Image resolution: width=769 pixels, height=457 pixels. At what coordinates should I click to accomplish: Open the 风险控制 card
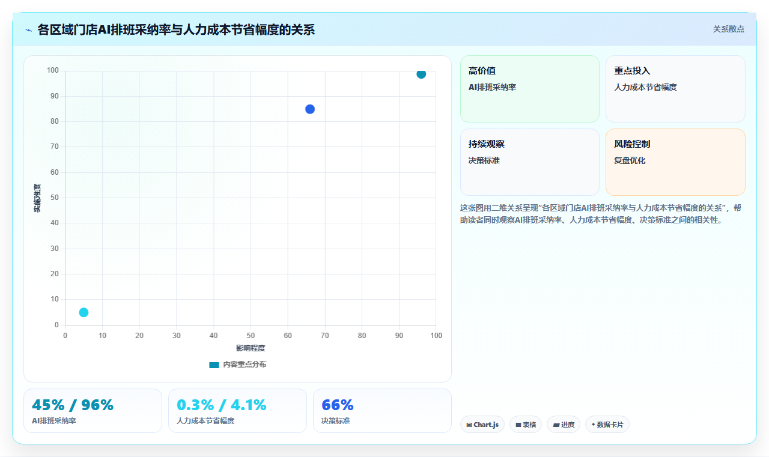(x=675, y=162)
